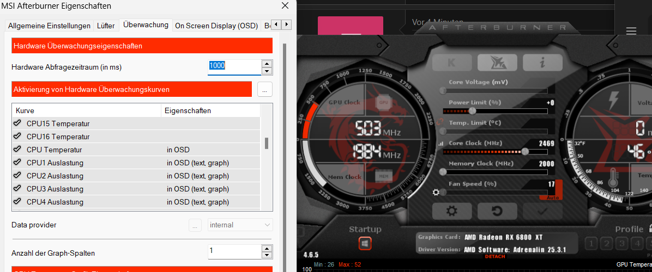Increase Hardware Abfragezeitraum with up arrow
Screen dimensions: 652x272
click(267, 64)
